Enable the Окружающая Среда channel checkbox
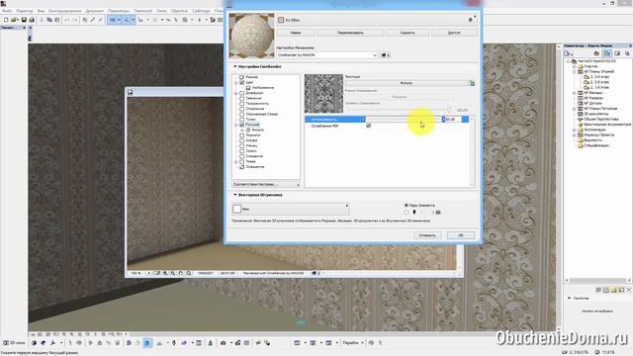 pos(241,114)
